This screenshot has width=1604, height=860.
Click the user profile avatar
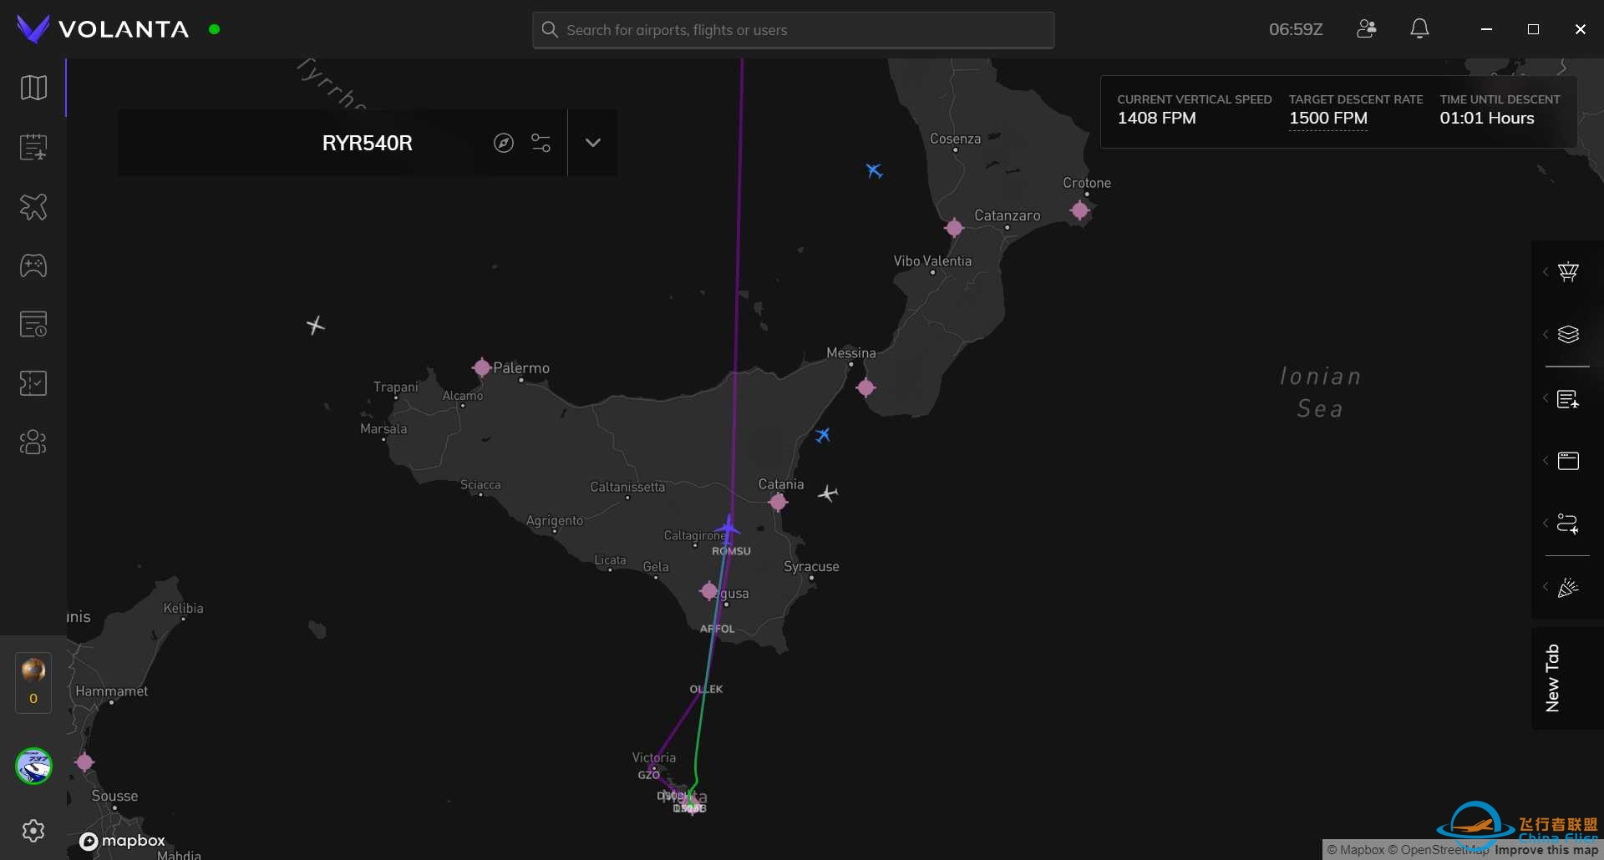[33, 766]
